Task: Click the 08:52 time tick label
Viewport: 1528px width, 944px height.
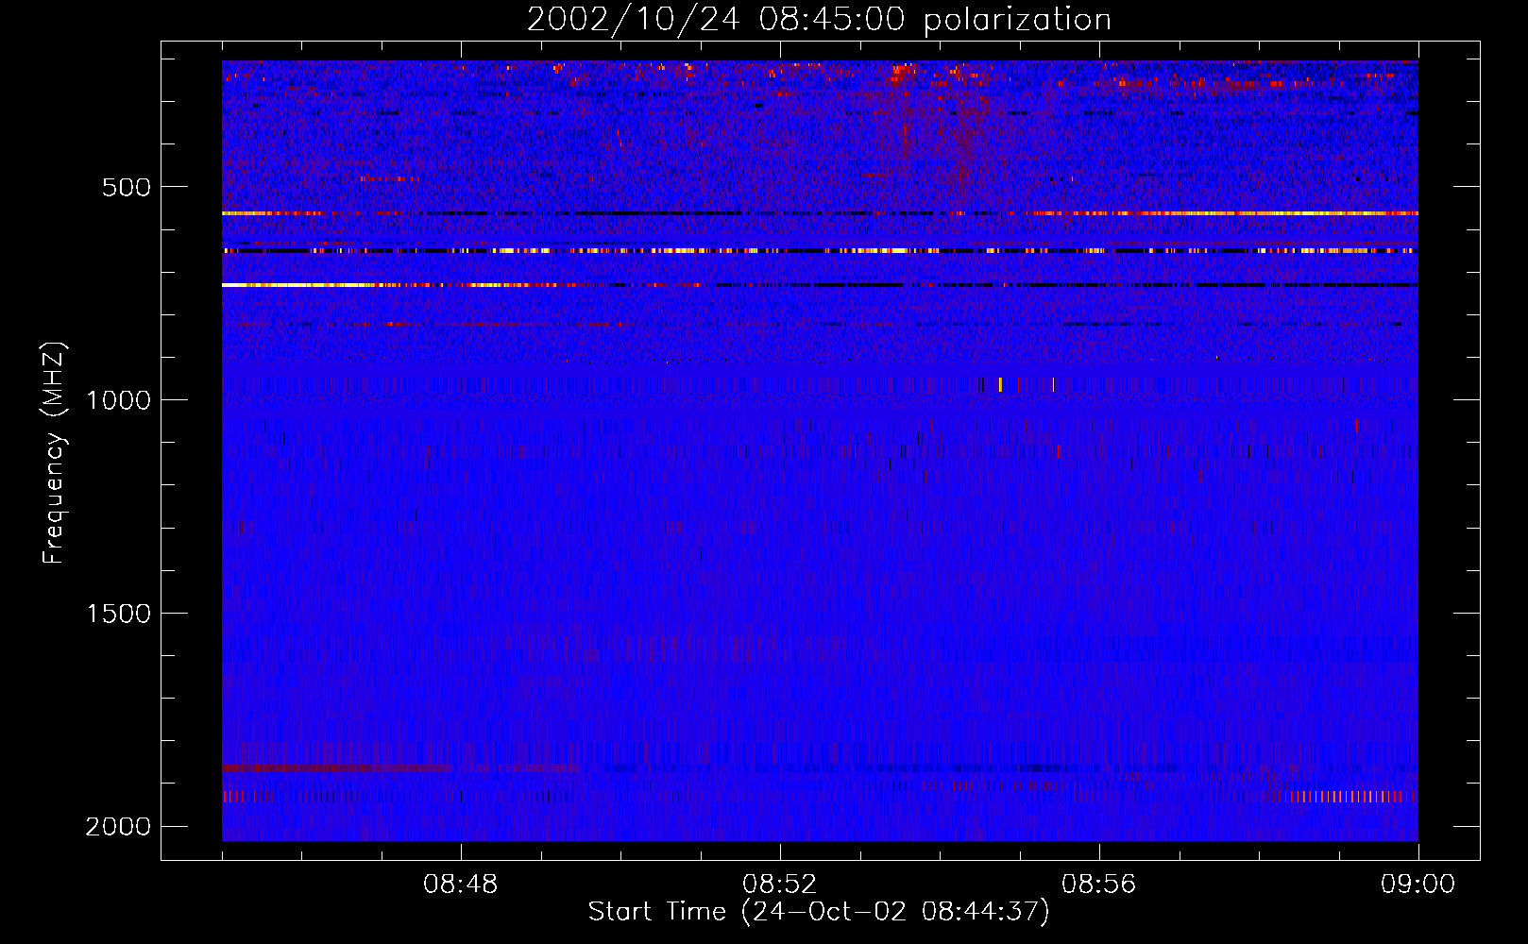Action: pyautogui.click(x=780, y=885)
